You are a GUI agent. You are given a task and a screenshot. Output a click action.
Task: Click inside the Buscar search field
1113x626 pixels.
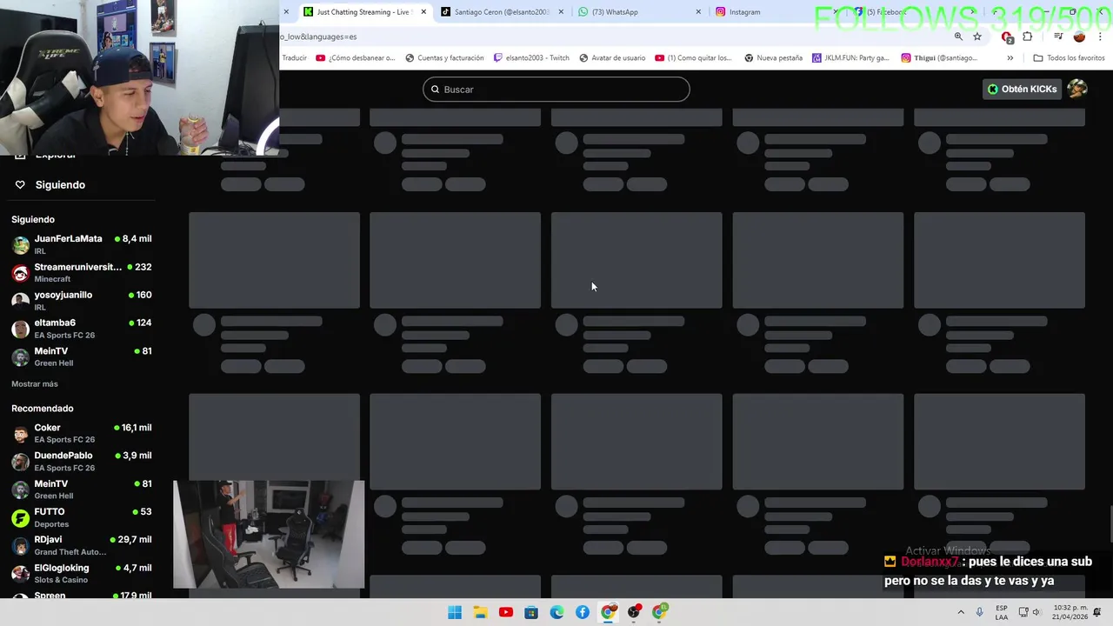point(556,90)
